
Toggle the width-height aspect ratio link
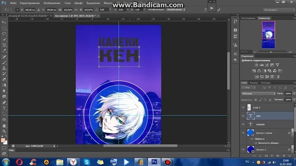(x=76, y=10)
